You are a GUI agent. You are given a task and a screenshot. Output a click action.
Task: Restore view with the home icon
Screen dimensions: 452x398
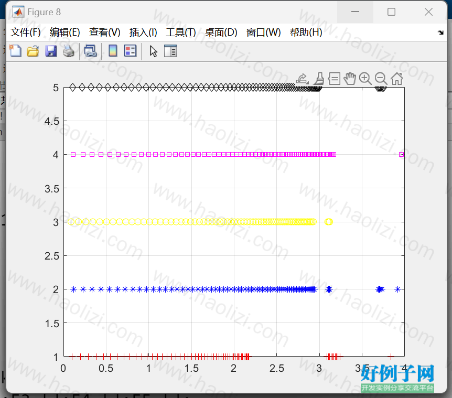(x=396, y=79)
